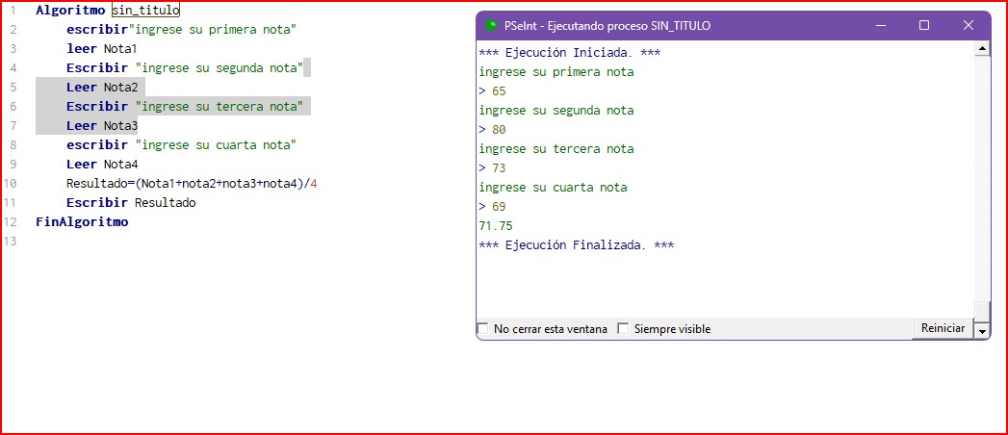Enable the "No cerrar esta ventana" checkbox
1008x435 pixels.
pyautogui.click(x=483, y=329)
